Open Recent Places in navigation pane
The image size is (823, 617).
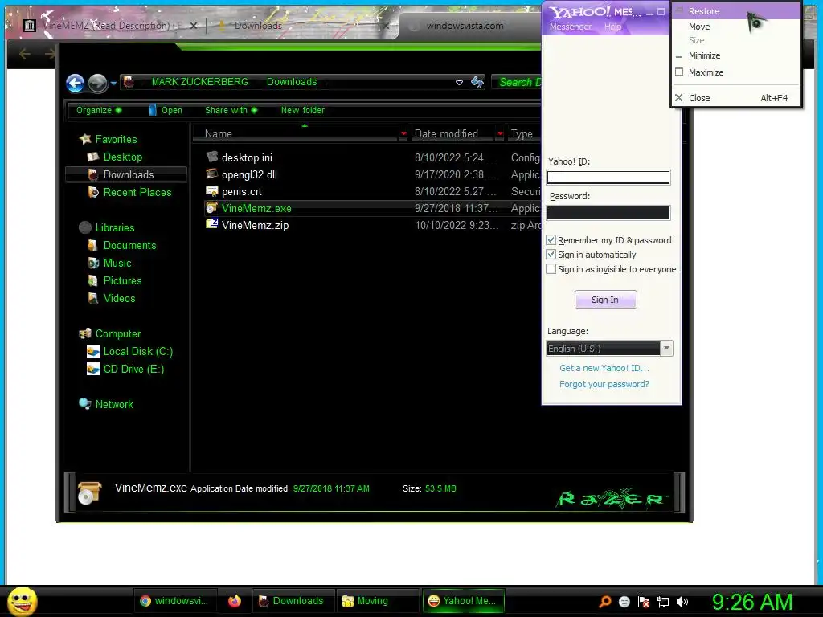tap(137, 192)
